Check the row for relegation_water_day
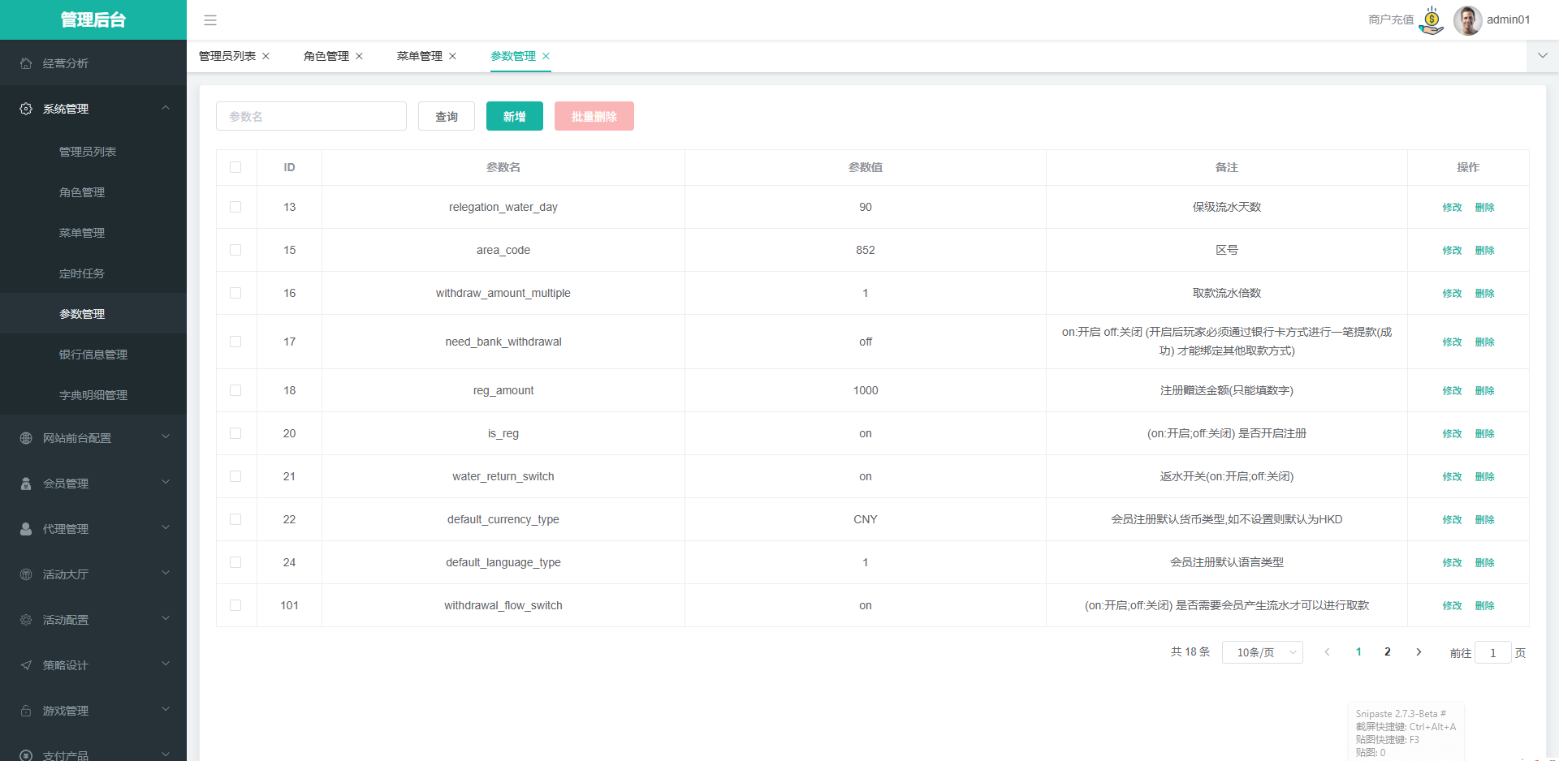Screen dimensions: 1559x761 (x=235, y=207)
